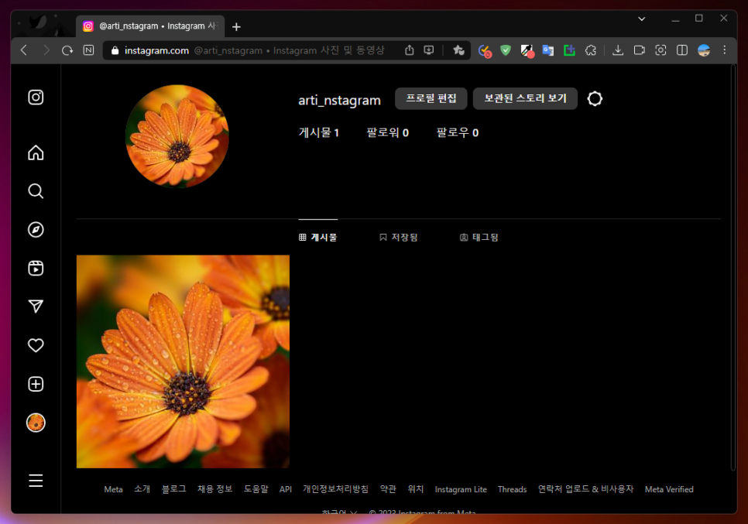This screenshot has height=524, width=748.
Task: Click the share page icon in address bar
Action: (x=410, y=50)
